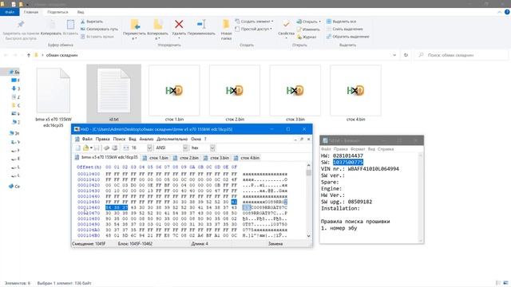511x287 pixels.
Task: Open HxD Анализ menu
Action: (x=146, y=139)
